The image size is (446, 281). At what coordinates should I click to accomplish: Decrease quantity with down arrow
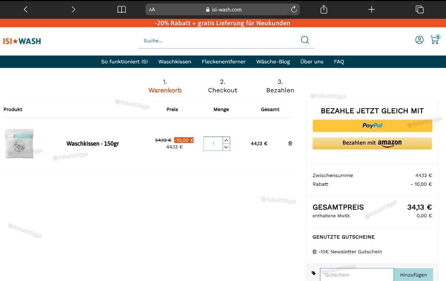click(x=226, y=147)
